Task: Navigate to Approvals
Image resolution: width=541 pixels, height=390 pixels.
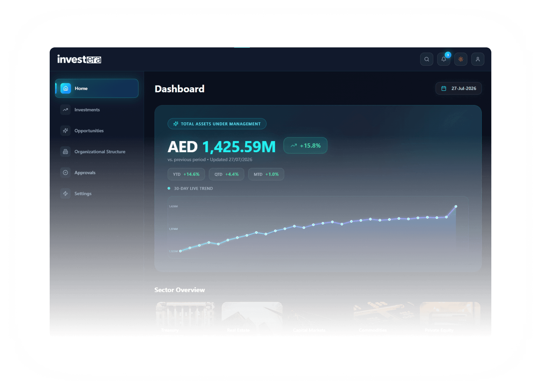Action: pyautogui.click(x=96, y=173)
